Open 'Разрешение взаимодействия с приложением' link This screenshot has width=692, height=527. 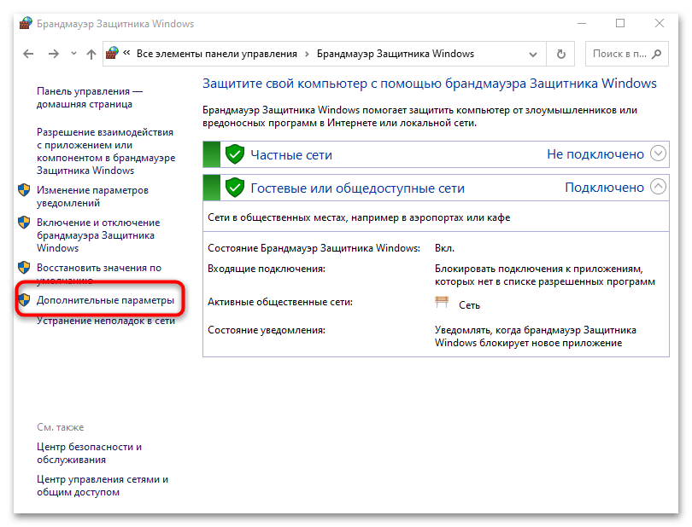pyautogui.click(x=106, y=151)
